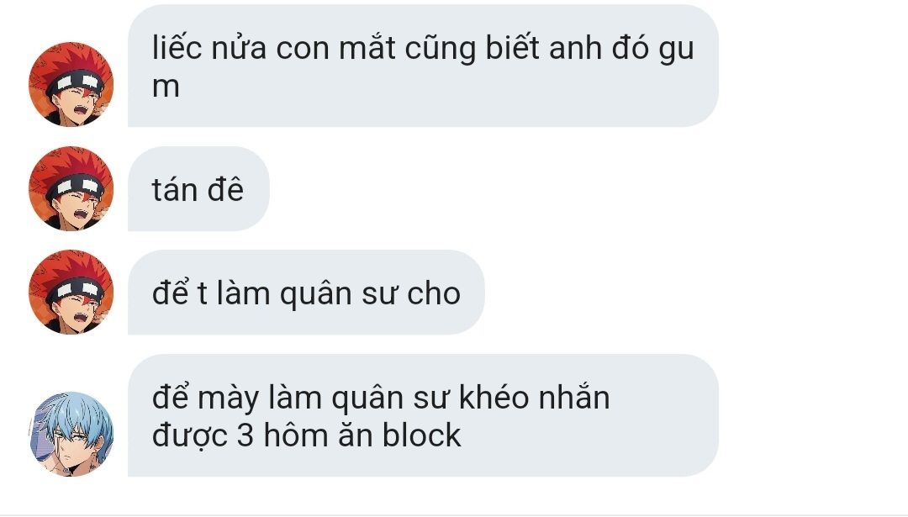Tap red-haired avatar beside "tán đê"
This screenshot has height=517, width=908.
point(71,189)
